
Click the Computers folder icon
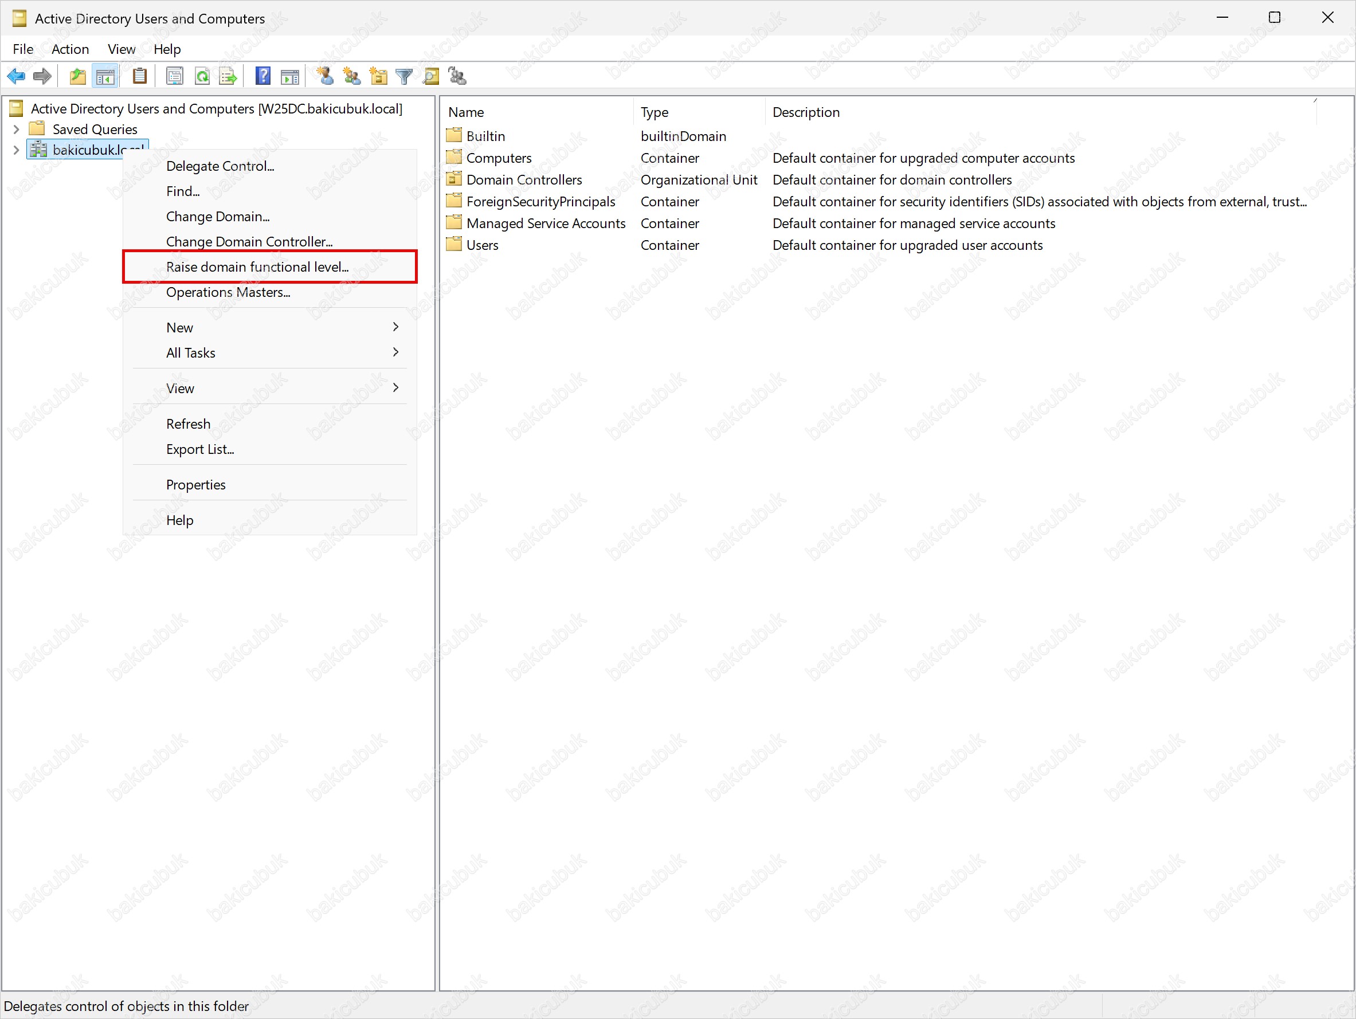tap(454, 158)
